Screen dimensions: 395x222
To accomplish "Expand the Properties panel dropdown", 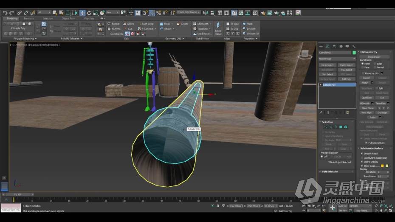I will [x=251, y=39].
